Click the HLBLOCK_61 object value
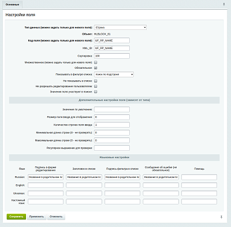 coord(102,34)
